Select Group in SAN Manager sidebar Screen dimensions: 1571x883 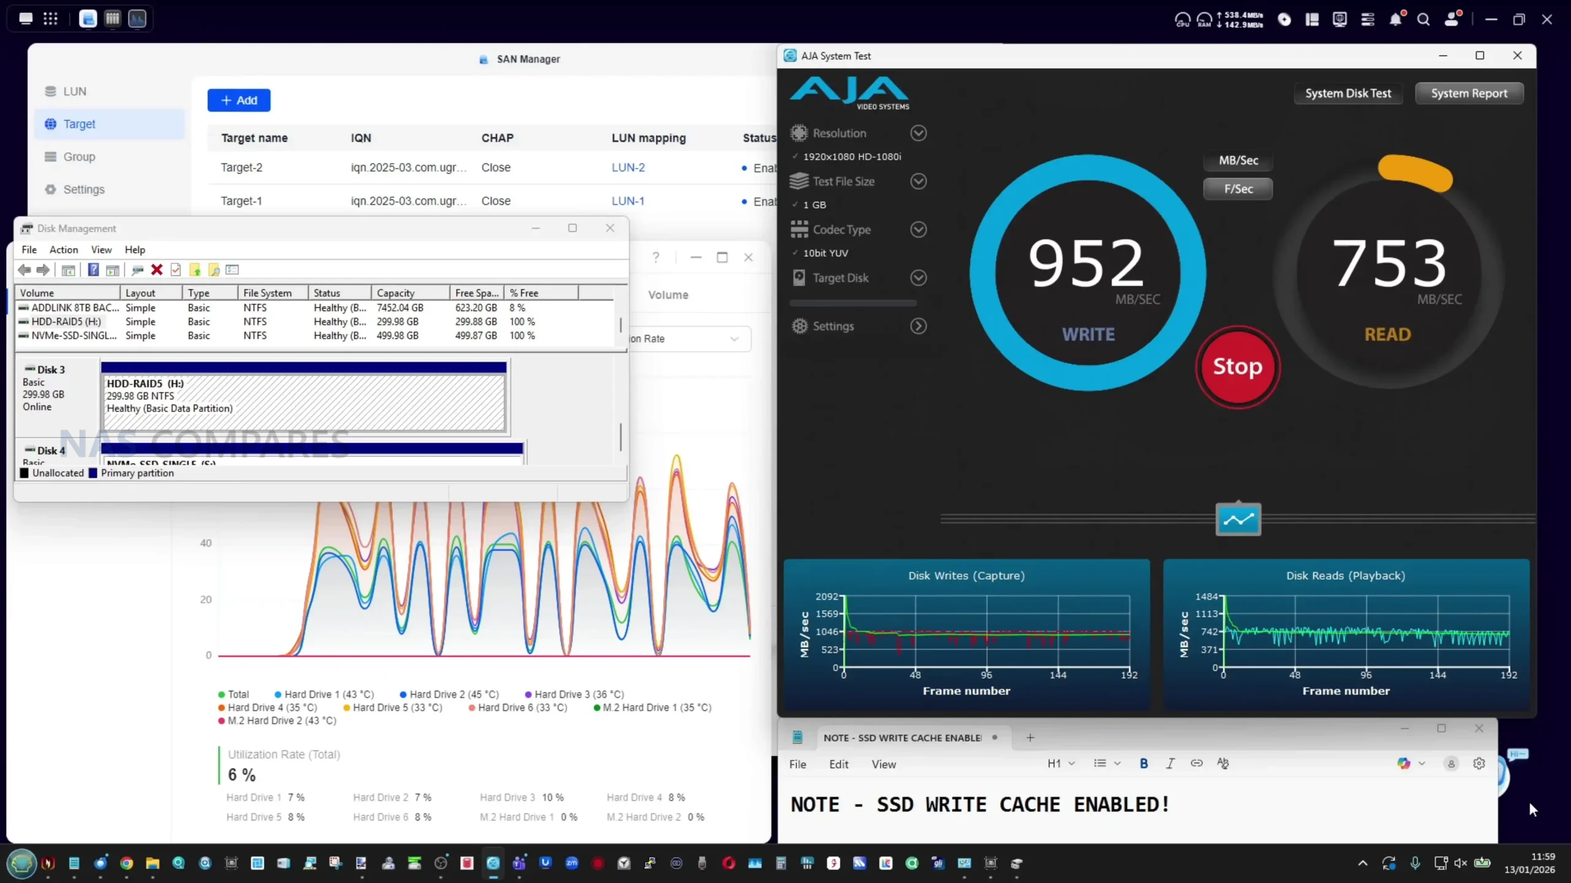[x=79, y=157]
